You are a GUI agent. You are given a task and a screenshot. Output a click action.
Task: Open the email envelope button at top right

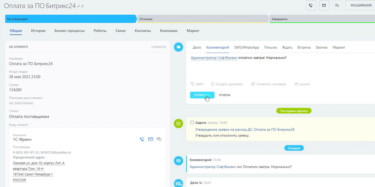(x=324, y=5)
